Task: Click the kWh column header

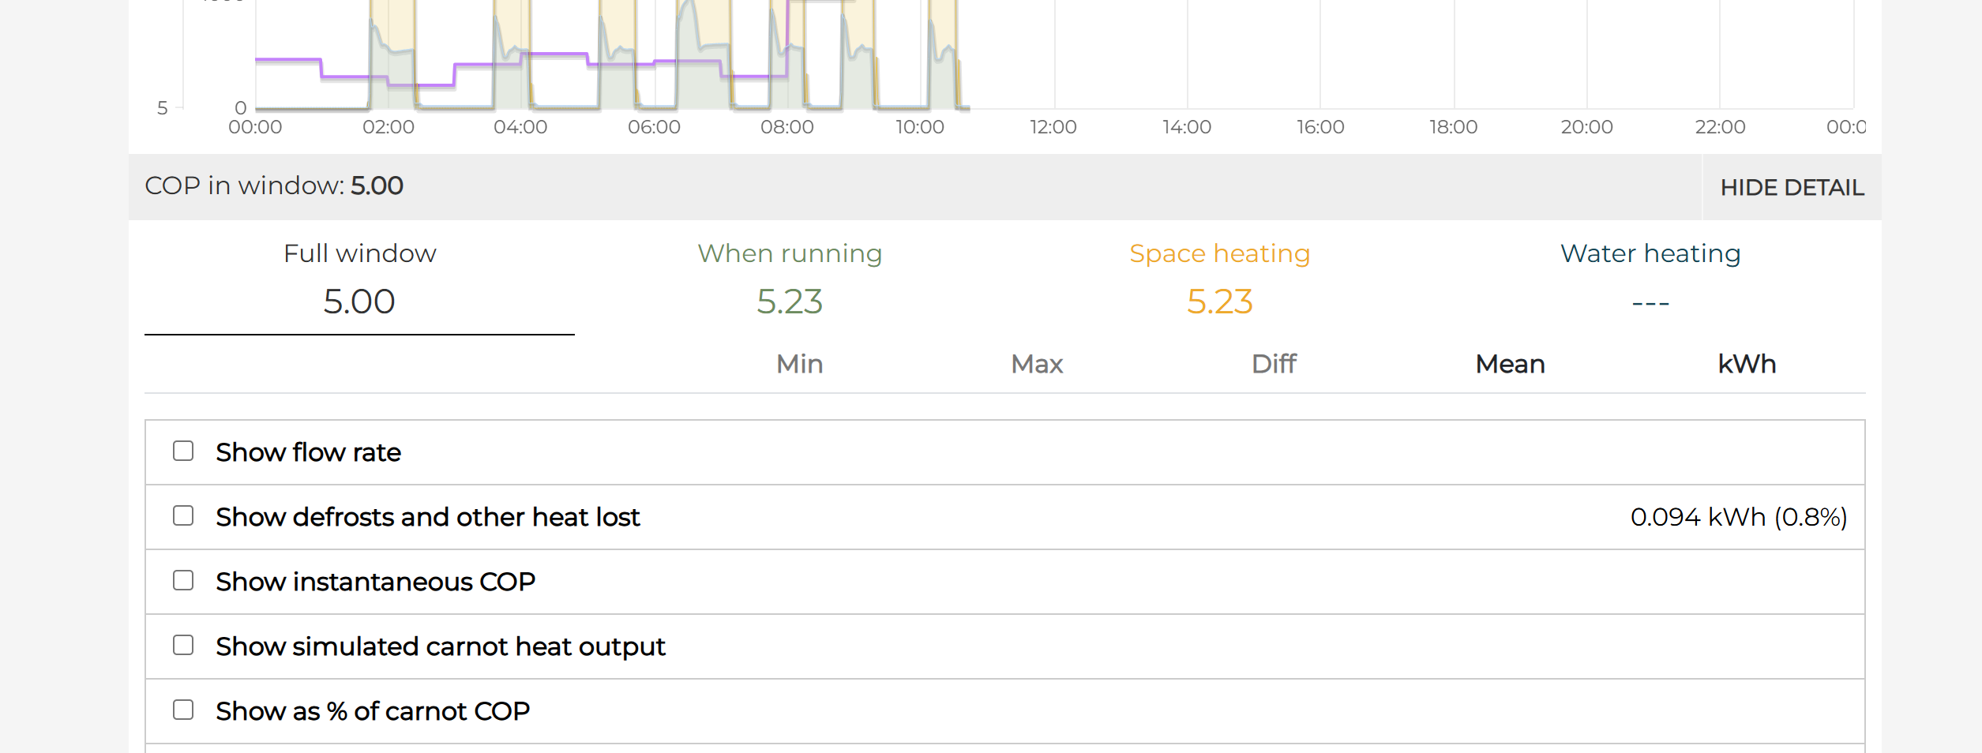Action: tap(1747, 364)
